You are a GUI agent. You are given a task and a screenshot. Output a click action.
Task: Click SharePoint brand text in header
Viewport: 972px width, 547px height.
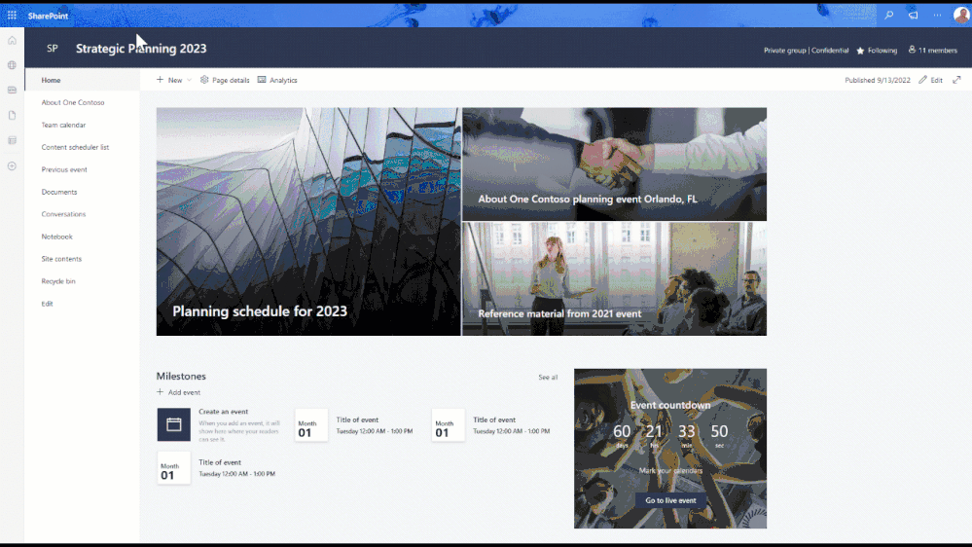coord(48,16)
